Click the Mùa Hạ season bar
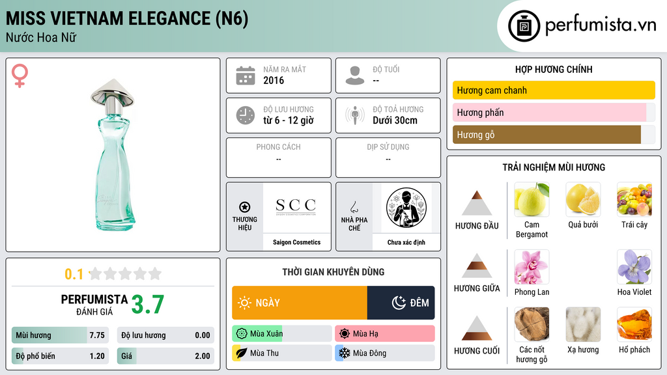The height and width of the screenshot is (375, 667). (x=384, y=333)
